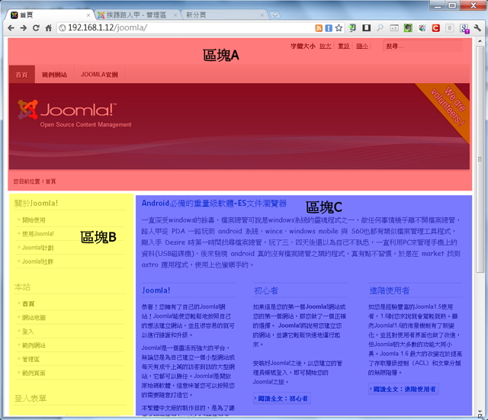Image resolution: width=488 pixels, height=420 pixels.
Task: Open the Chrome wrench settings menu
Action: pos(477,28)
